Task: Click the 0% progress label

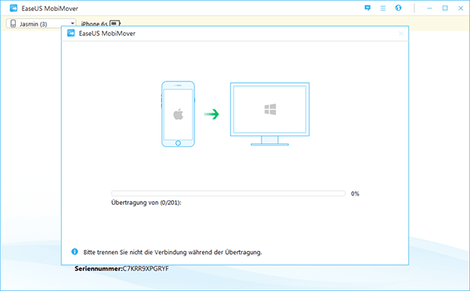Action: click(x=355, y=194)
